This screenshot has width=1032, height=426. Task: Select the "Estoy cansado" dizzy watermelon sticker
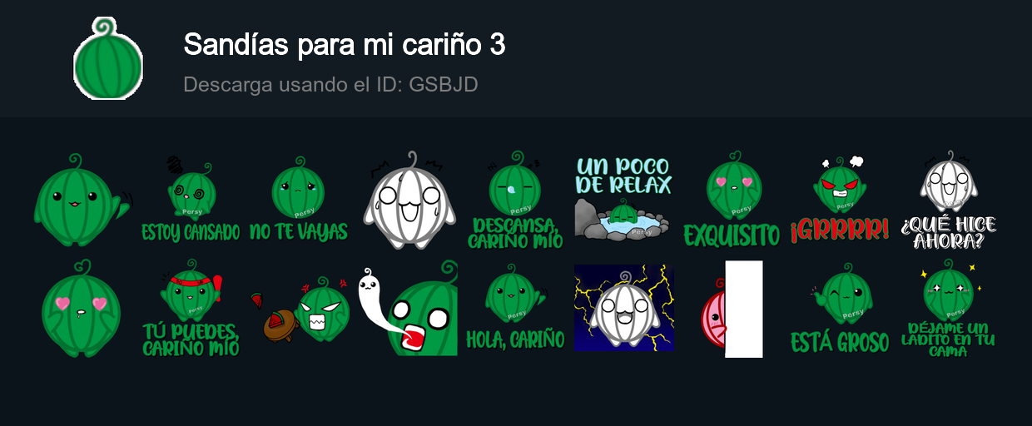coord(191,198)
